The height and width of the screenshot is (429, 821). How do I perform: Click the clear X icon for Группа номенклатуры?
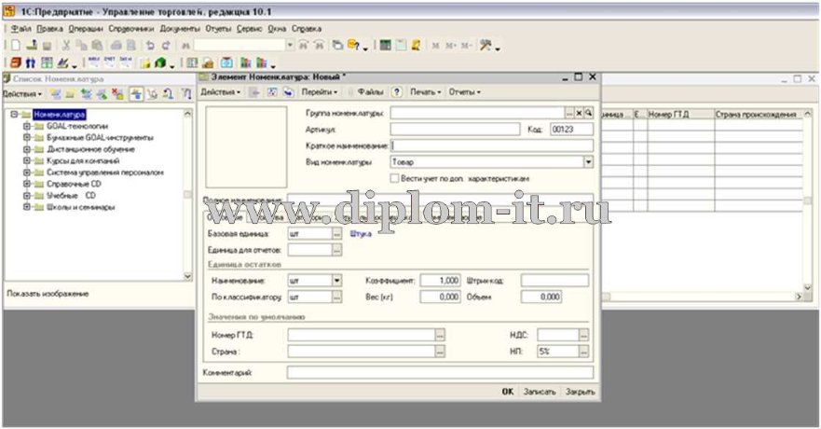pos(579,113)
